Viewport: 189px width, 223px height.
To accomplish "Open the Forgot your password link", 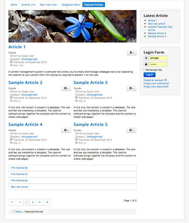I will [x=156, y=86].
